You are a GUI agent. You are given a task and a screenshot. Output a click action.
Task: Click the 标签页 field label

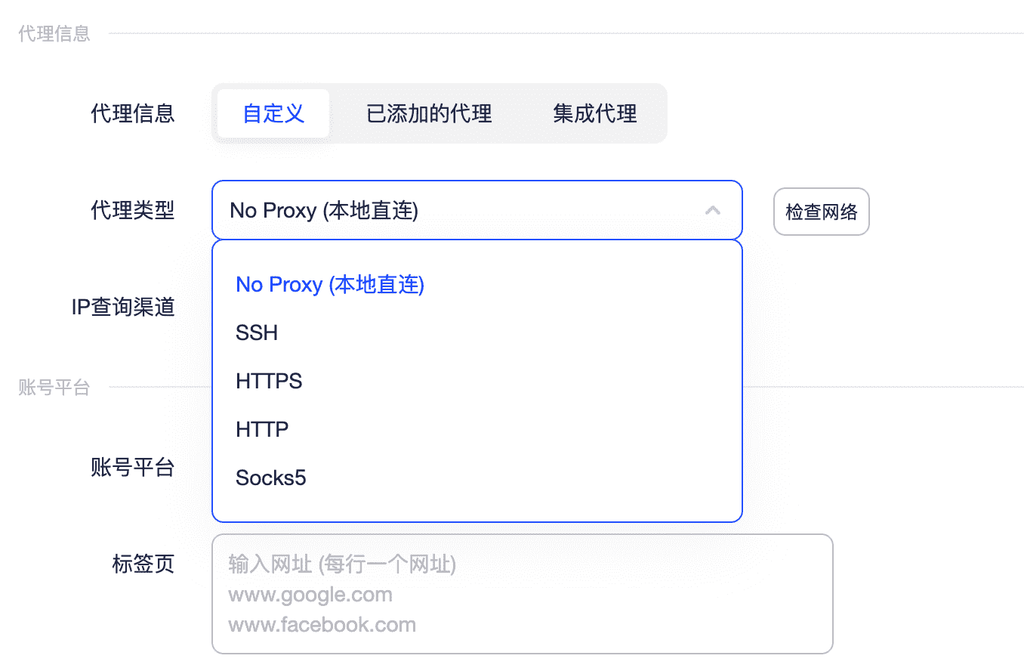coord(143,564)
